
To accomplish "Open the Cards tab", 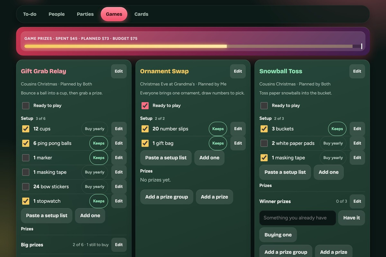I will [141, 14].
